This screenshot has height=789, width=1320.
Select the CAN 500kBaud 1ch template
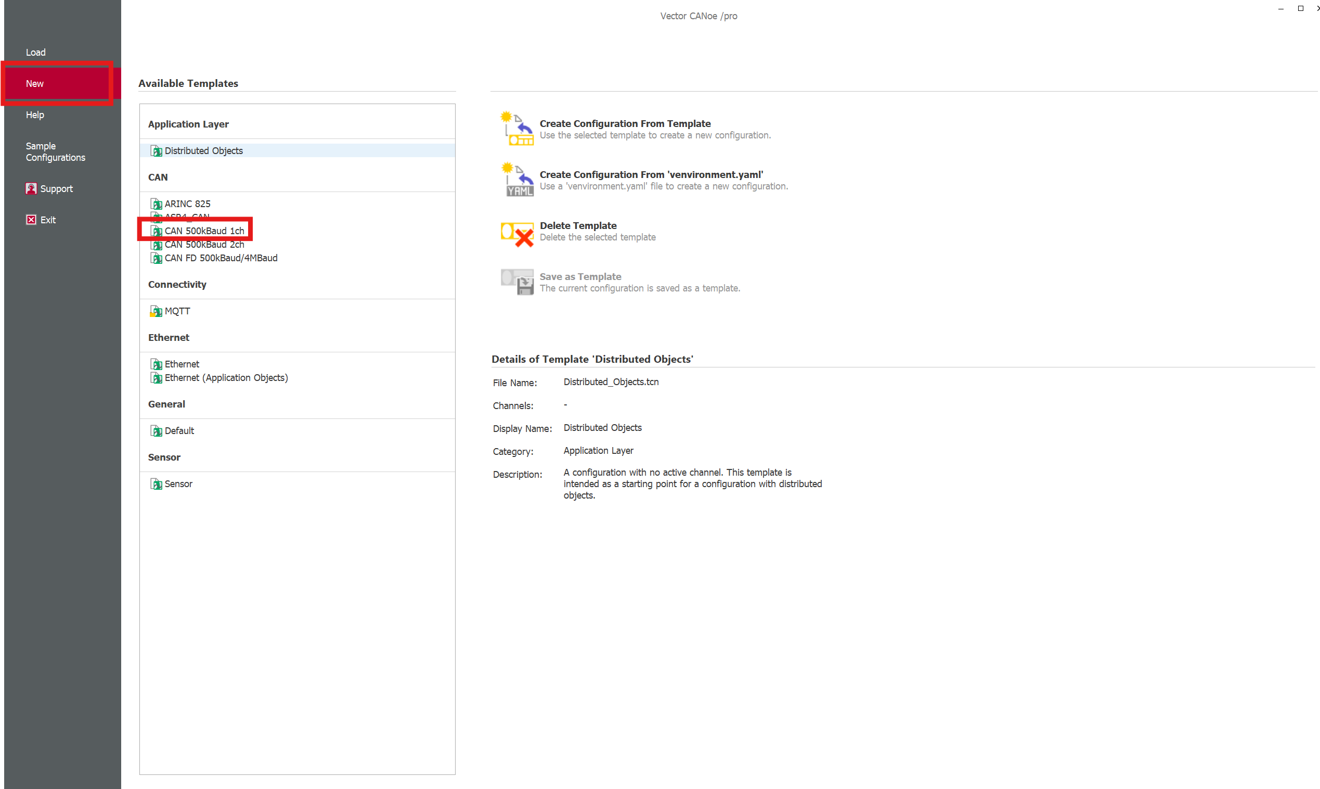pyautogui.click(x=204, y=231)
